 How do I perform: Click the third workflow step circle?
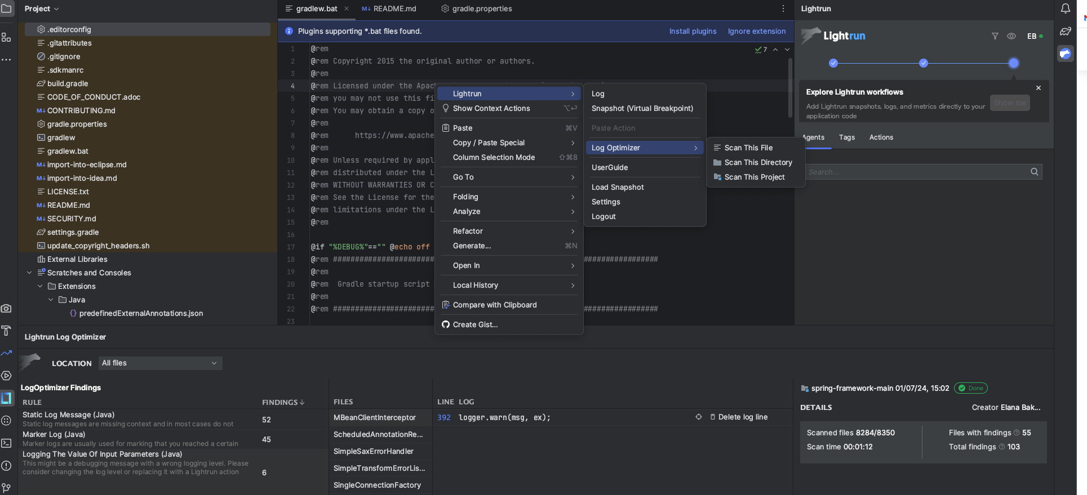1013,63
